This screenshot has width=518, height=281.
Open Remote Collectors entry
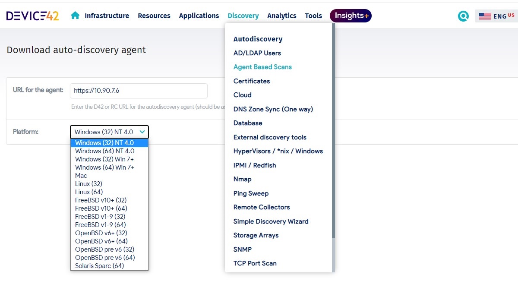tap(262, 207)
